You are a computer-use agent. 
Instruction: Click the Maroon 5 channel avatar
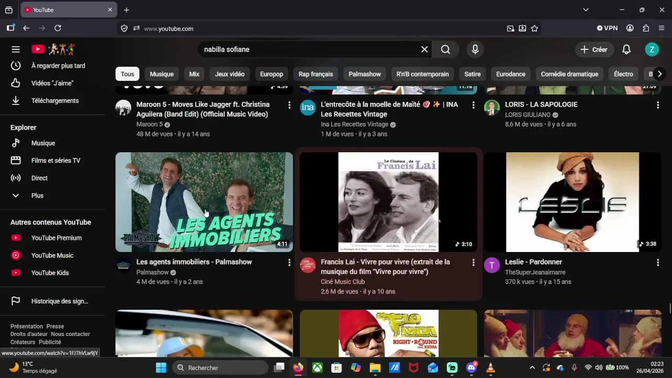point(123,108)
